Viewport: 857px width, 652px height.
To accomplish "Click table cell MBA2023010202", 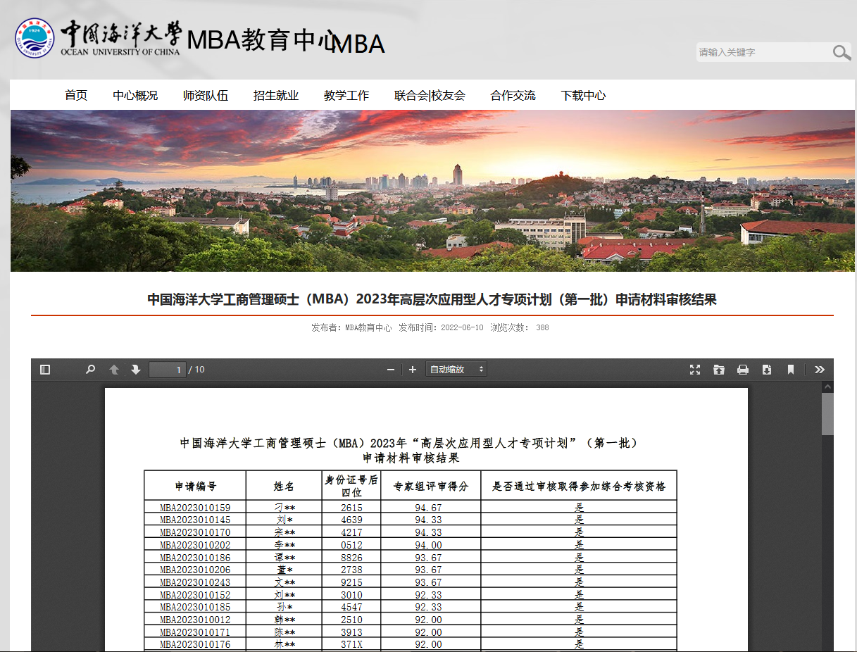I will (195, 545).
